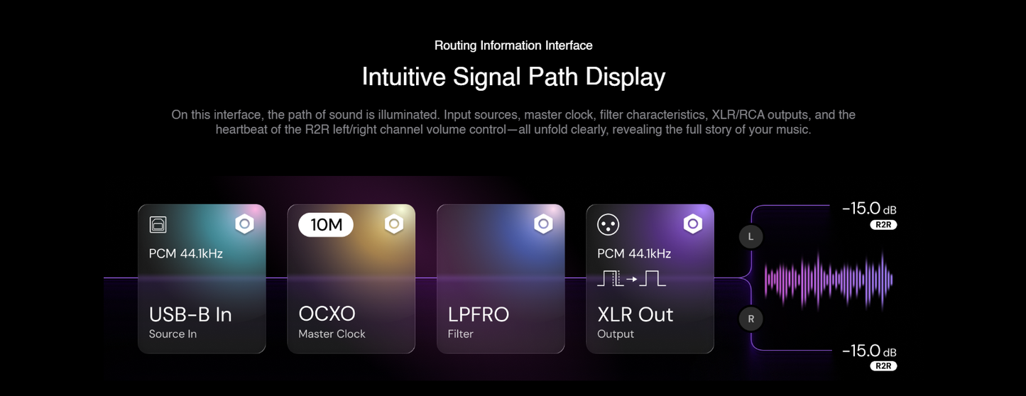
Task: Select the pulse waveform conversion icon
Action: click(x=631, y=279)
